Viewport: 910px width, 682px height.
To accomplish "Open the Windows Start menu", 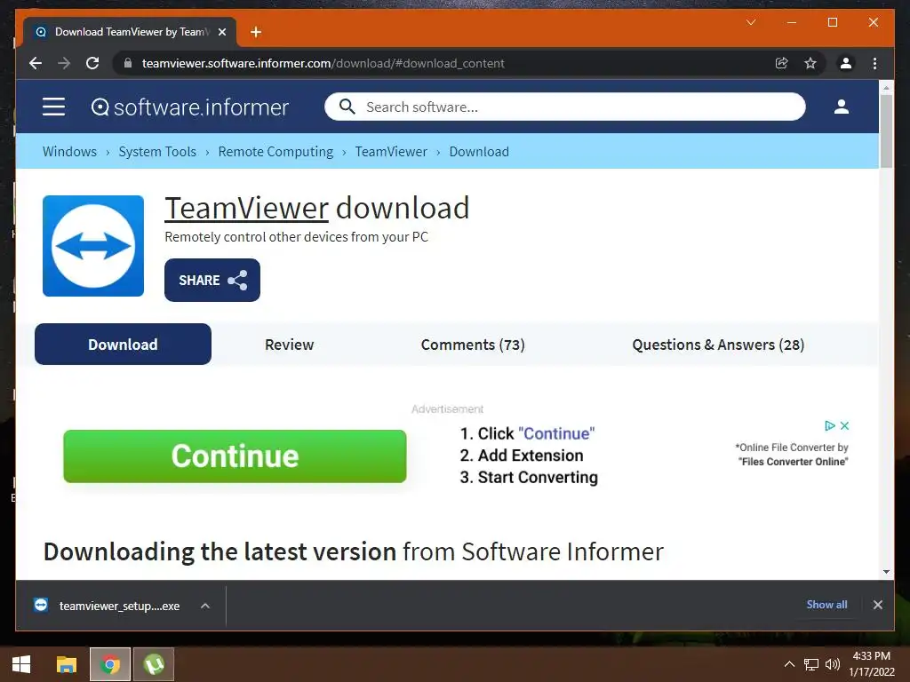I will 21,664.
